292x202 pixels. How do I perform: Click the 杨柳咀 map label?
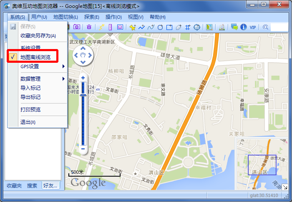116,71
